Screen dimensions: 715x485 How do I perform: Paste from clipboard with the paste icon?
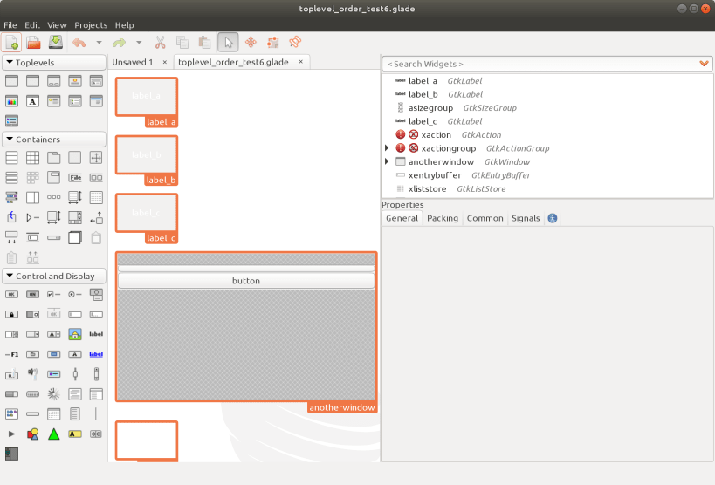click(x=204, y=43)
